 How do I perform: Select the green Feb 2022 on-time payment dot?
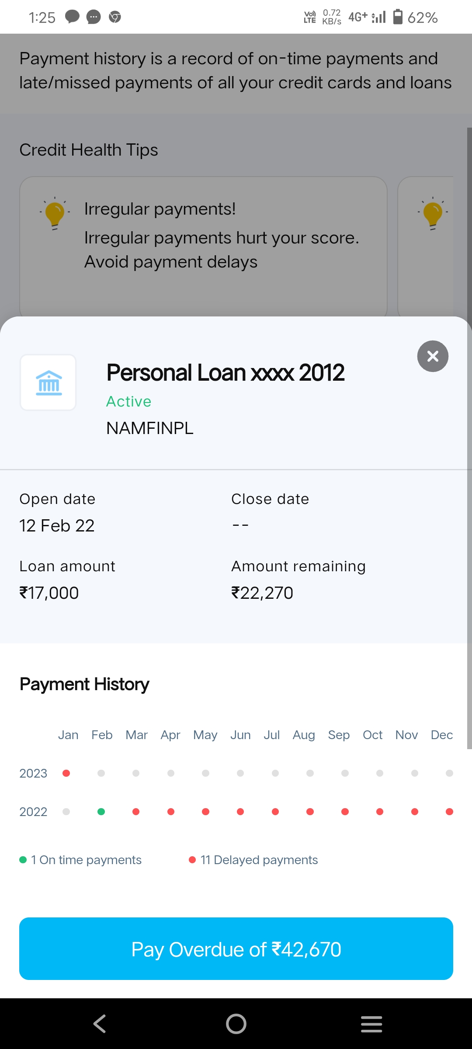pos(101,812)
